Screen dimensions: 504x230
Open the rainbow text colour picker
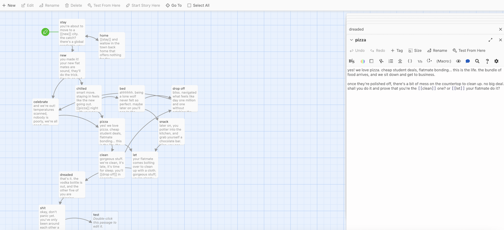click(362, 61)
